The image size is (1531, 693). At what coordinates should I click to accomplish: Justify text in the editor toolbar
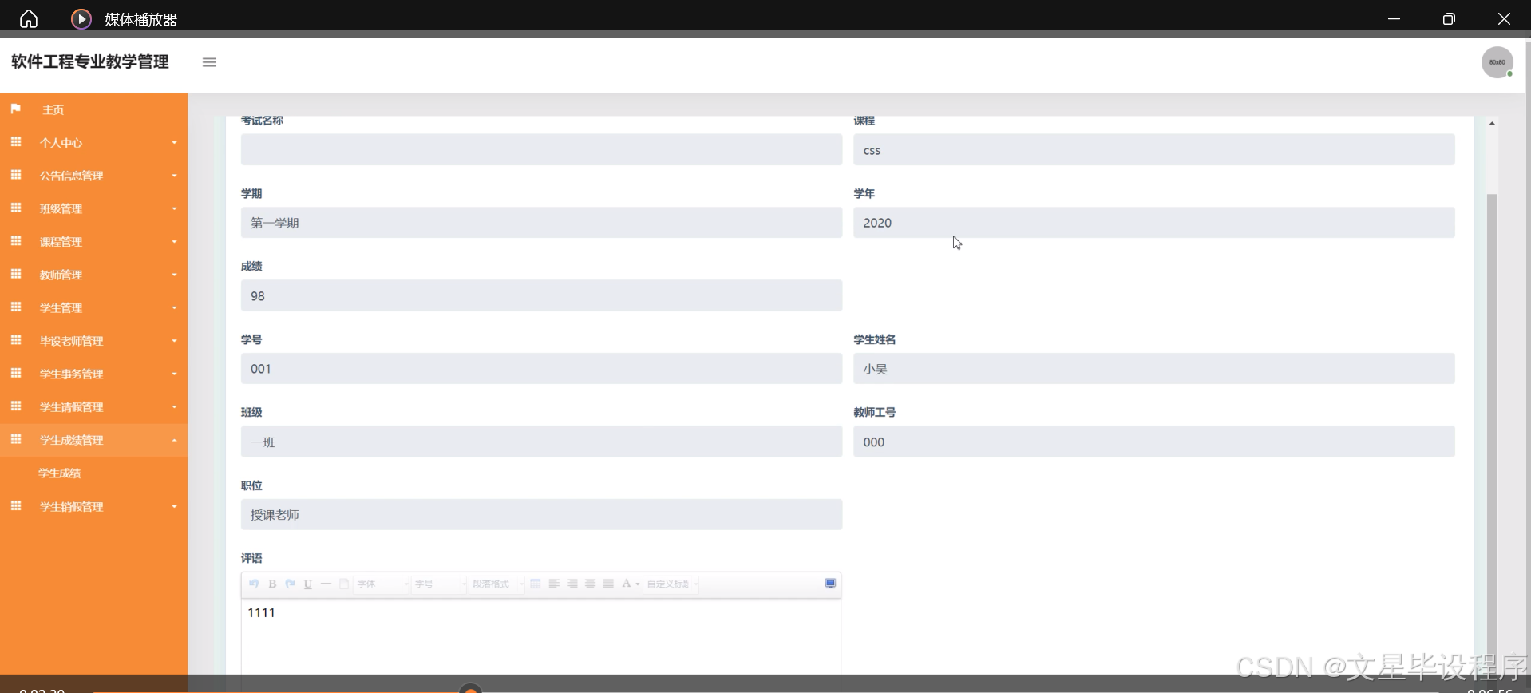tap(608, 584)
